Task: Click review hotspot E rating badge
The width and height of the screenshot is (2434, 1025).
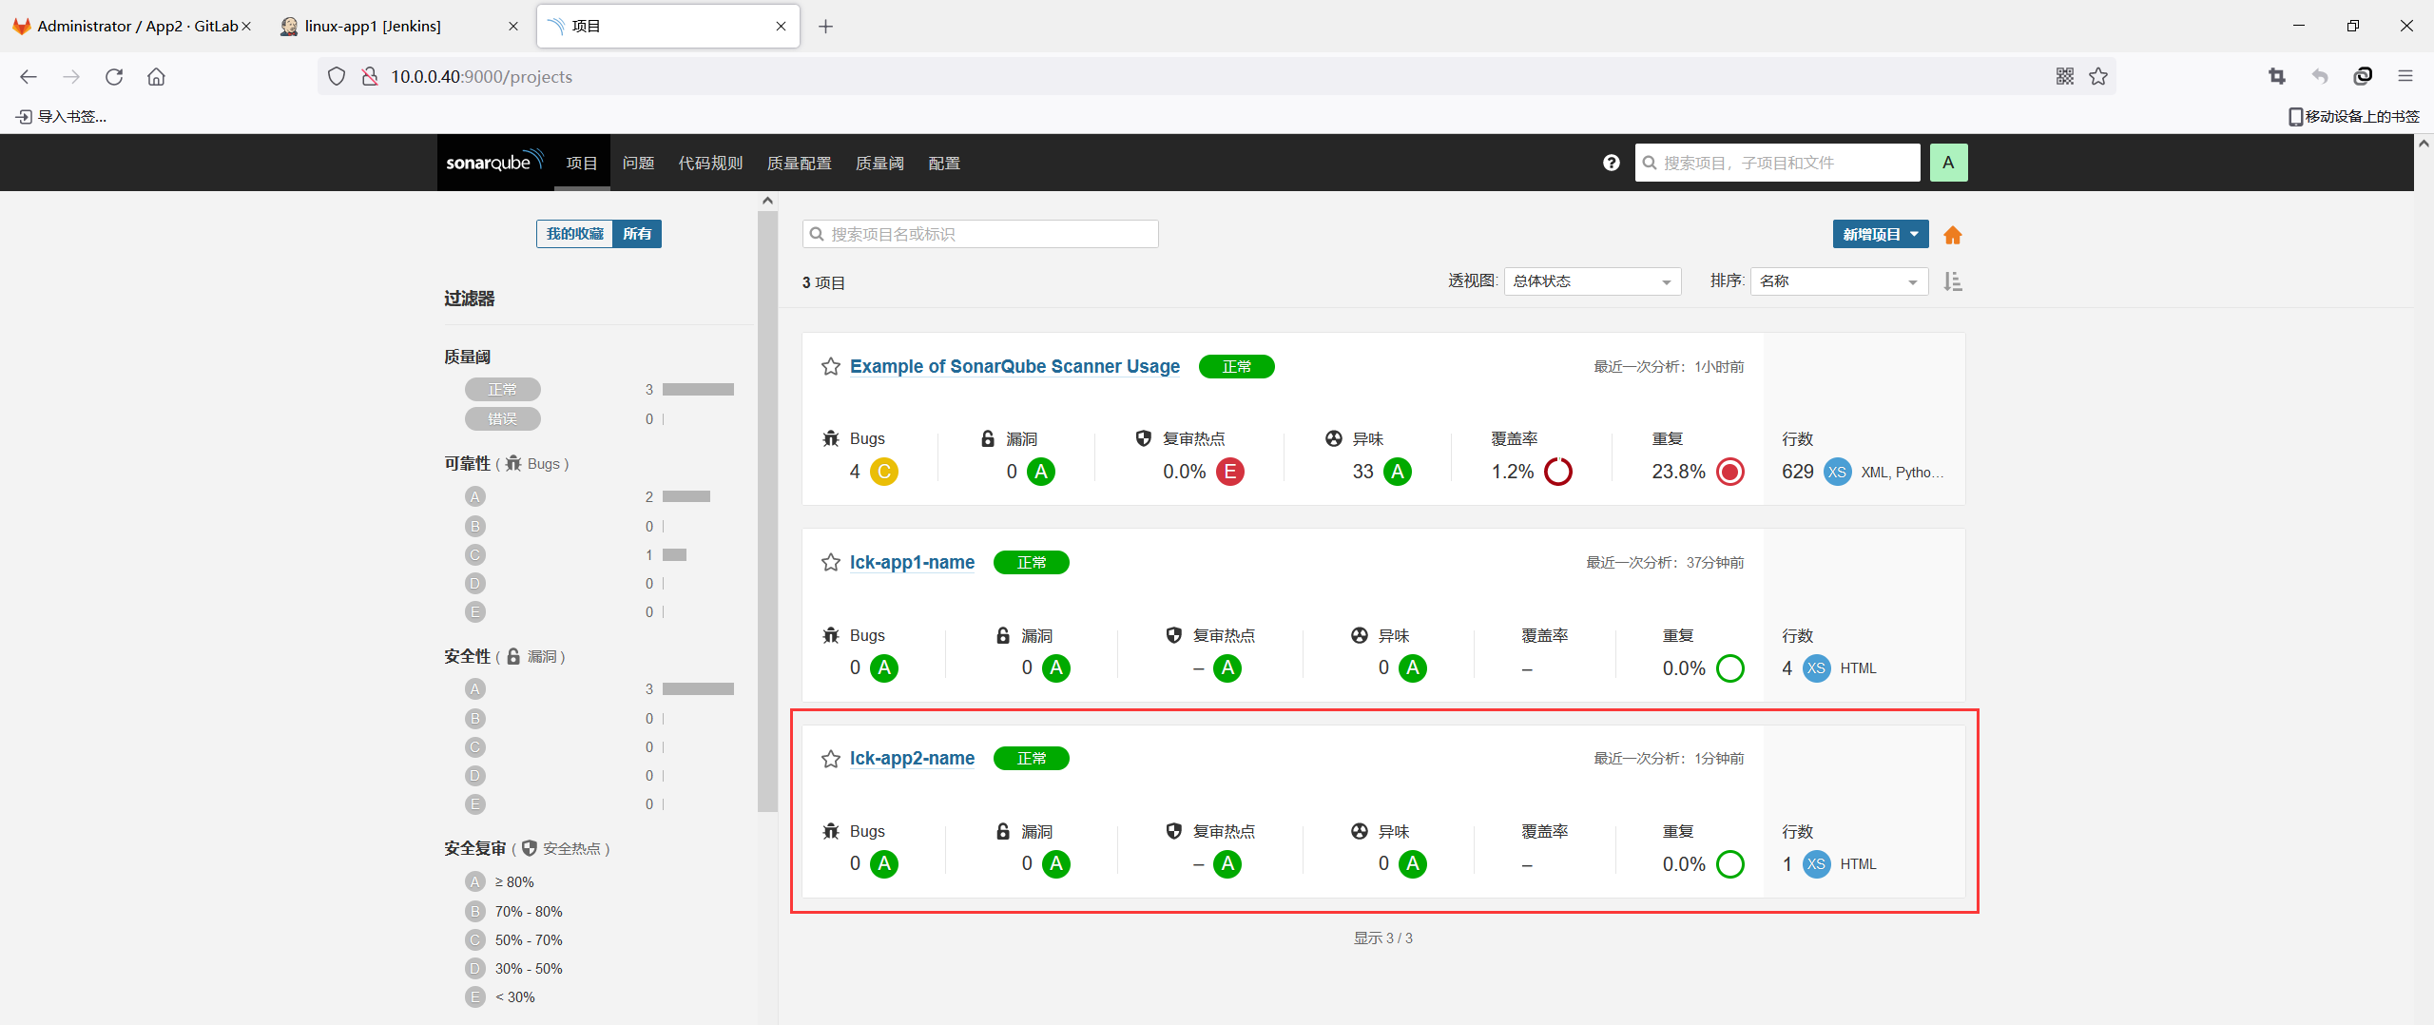Action: [x=1230, y=472]
